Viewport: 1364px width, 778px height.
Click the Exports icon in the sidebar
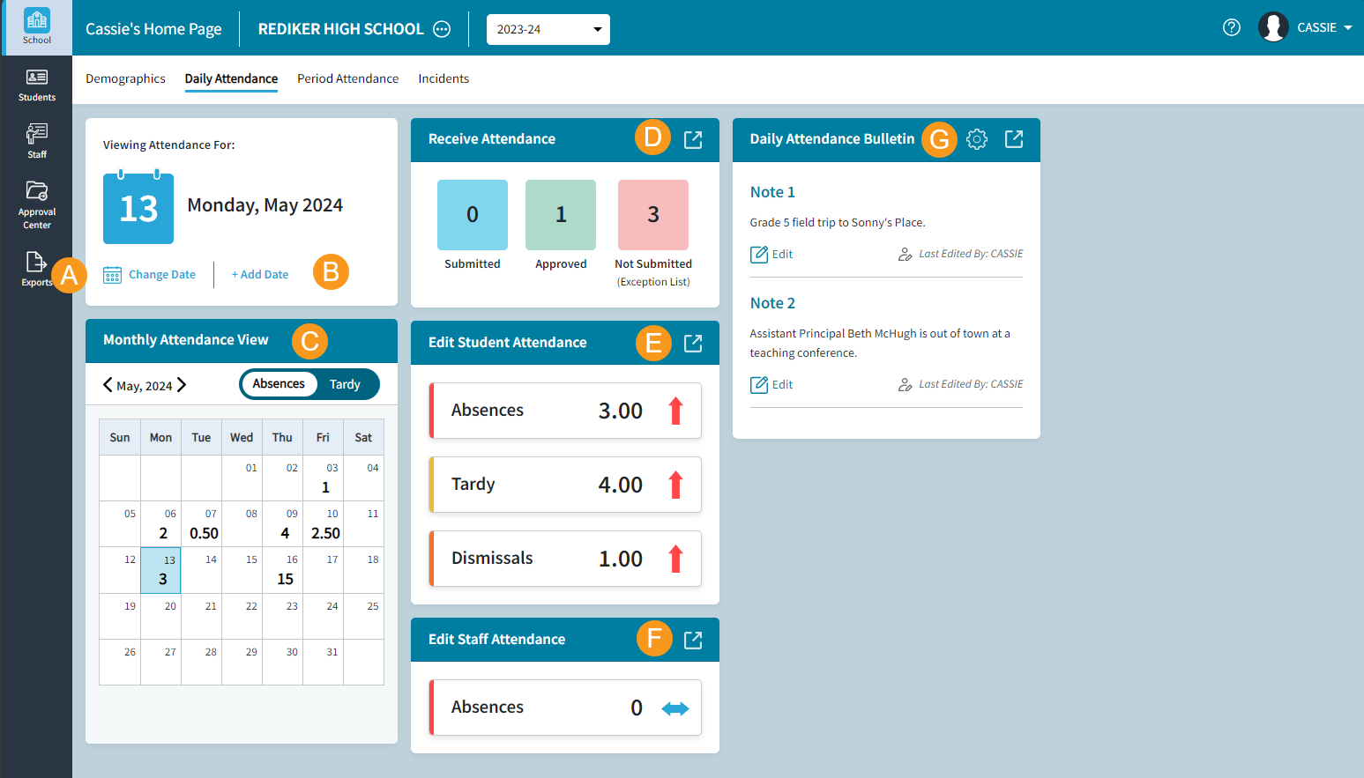[x=36, y=269]
